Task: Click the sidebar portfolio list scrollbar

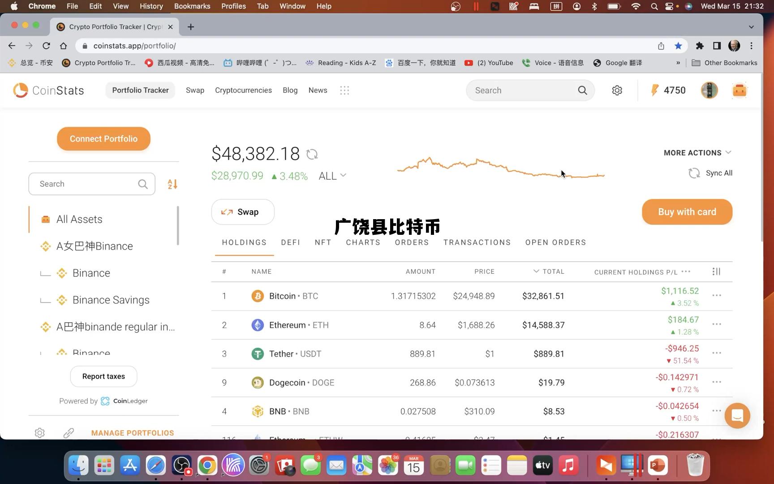Action: (178, 226)
